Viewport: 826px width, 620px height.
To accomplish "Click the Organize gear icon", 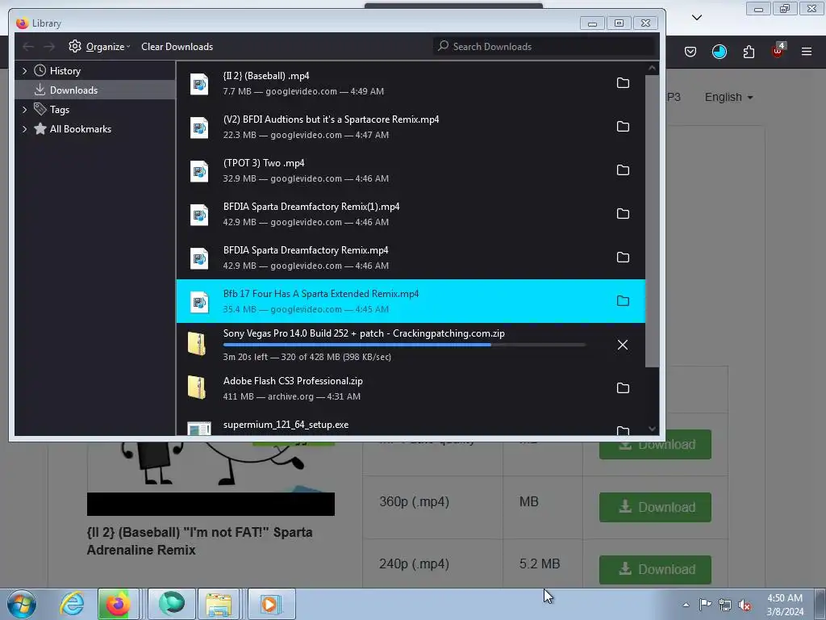I will (x=75, y=46).
